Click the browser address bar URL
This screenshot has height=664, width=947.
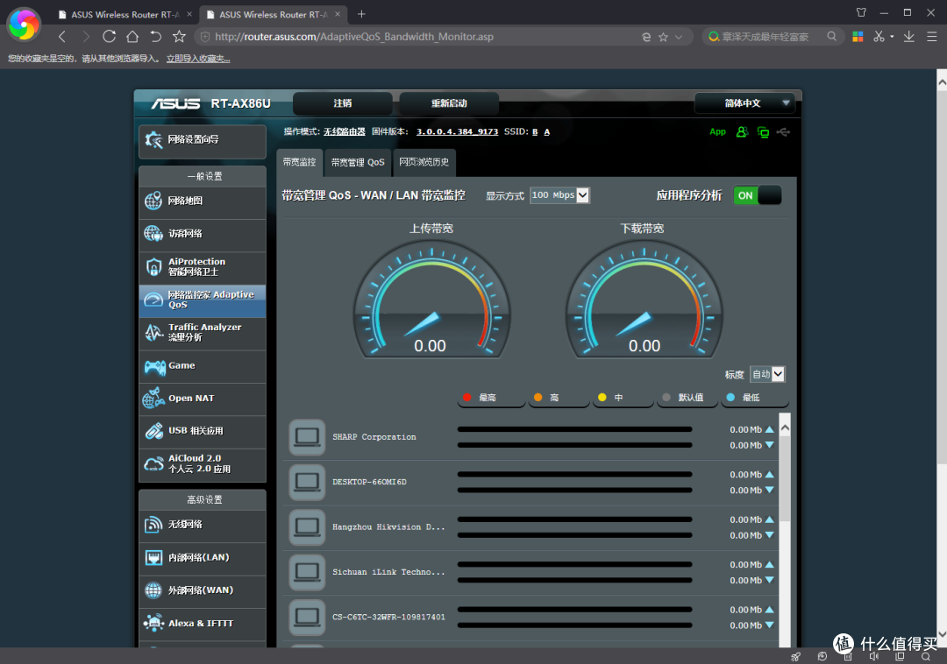[x=354, y=37]
